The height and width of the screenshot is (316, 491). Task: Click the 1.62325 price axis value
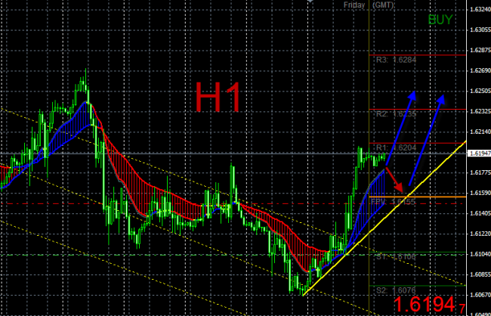pyautogui.click(x=480, y=111)
